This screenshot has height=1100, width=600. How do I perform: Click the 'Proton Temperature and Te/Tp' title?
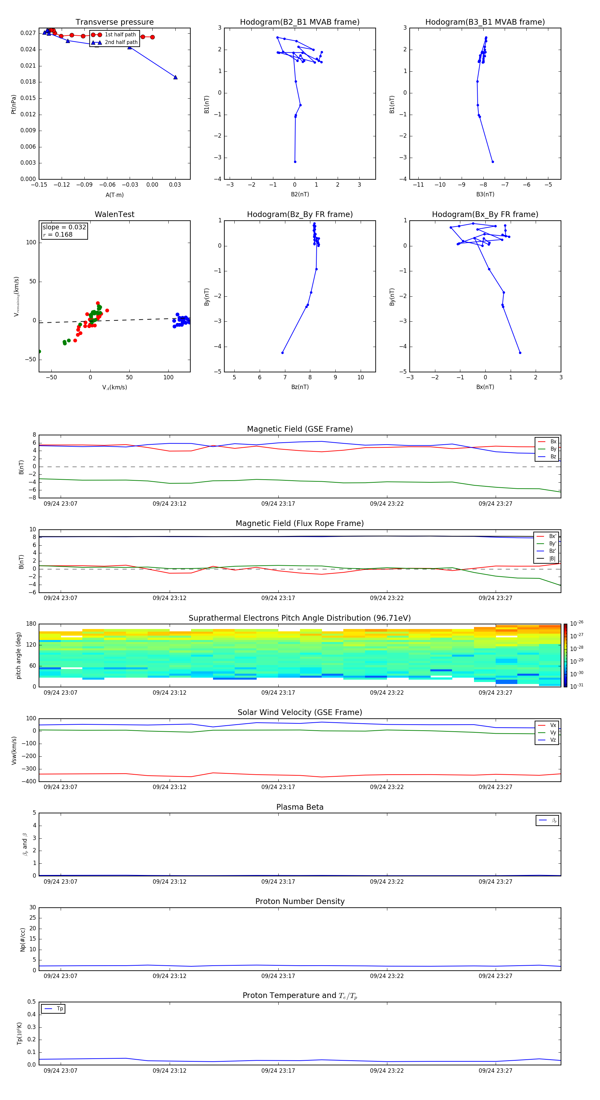tap(300, 996)
